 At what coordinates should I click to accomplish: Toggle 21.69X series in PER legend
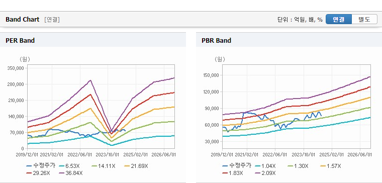pyautogui.click(x=136, y=166)
